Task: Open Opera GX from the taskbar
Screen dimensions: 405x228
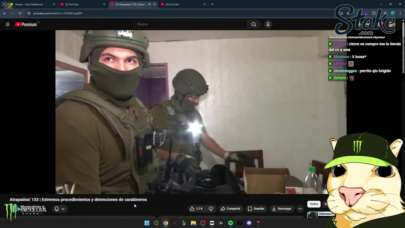Action: point(156,223)
